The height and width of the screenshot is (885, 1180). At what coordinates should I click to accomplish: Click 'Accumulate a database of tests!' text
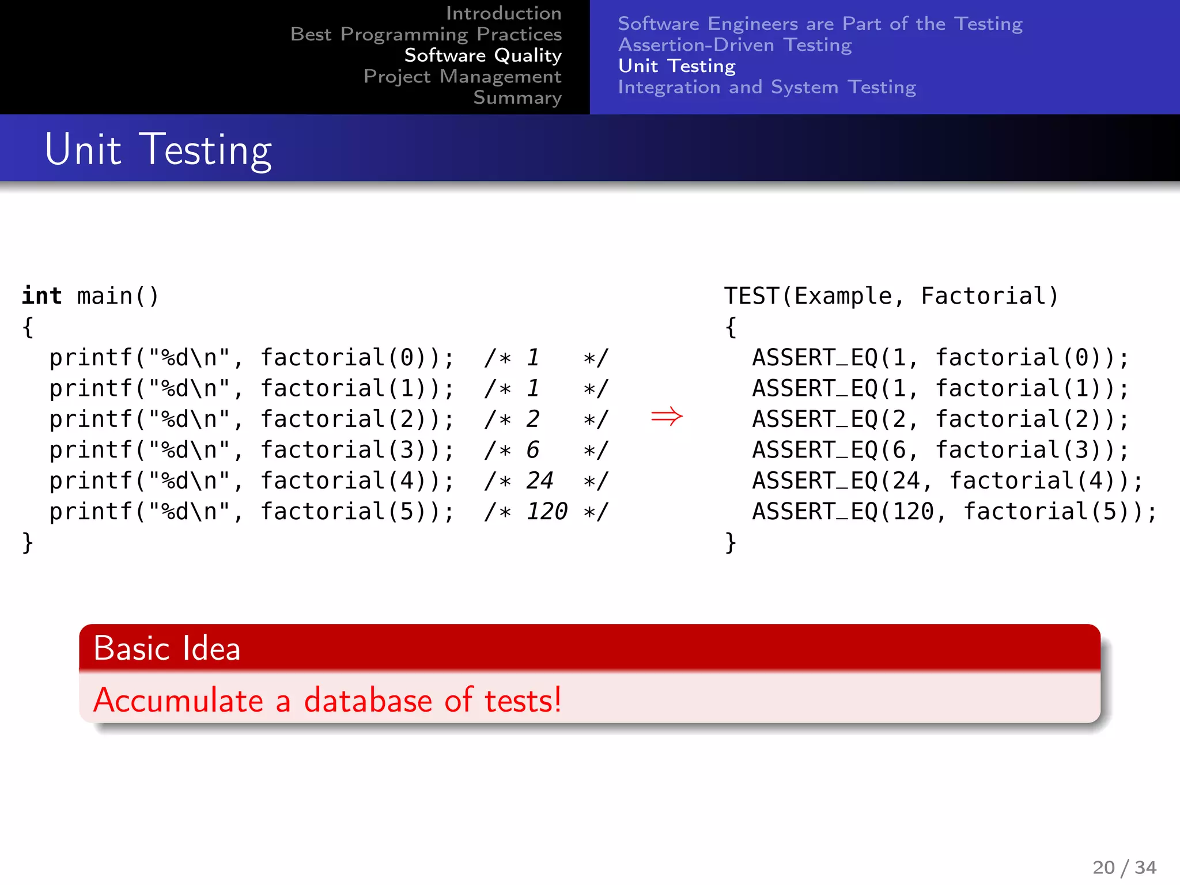(327, 701)
